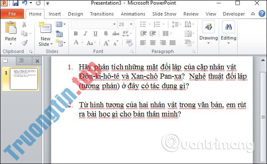Viewport: 267px width, 164px height.
Task: Toggle Align Text Left
Action: click(x=143, y=42)
